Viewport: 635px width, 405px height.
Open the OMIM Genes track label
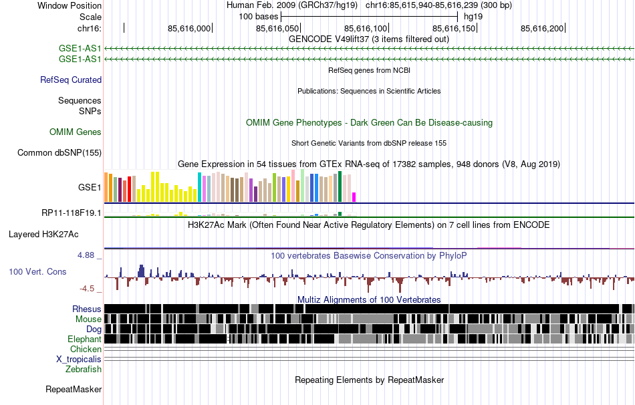pyautogui.click(x=76, y=132)
